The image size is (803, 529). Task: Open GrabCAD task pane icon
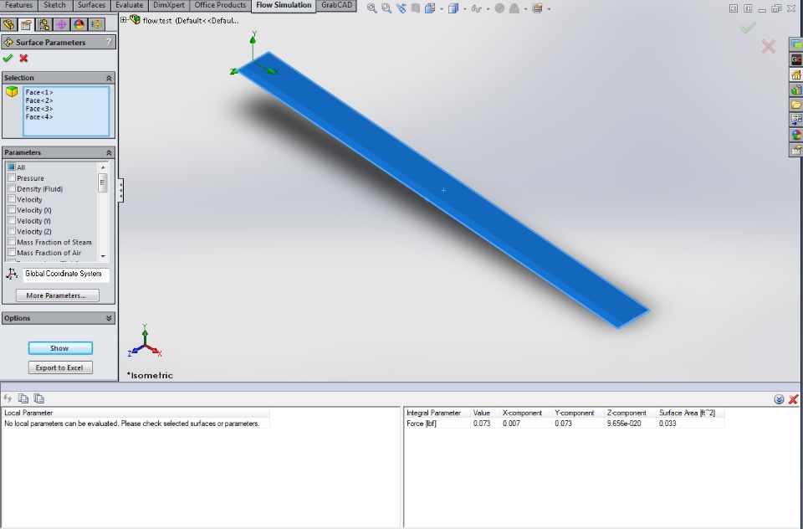(796, 59)
